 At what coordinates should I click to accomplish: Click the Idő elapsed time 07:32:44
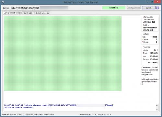[x=154, y=56]
